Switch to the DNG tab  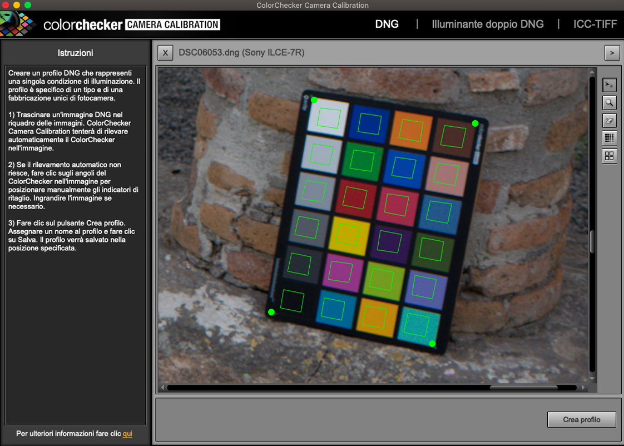click(x=387, y=24)
